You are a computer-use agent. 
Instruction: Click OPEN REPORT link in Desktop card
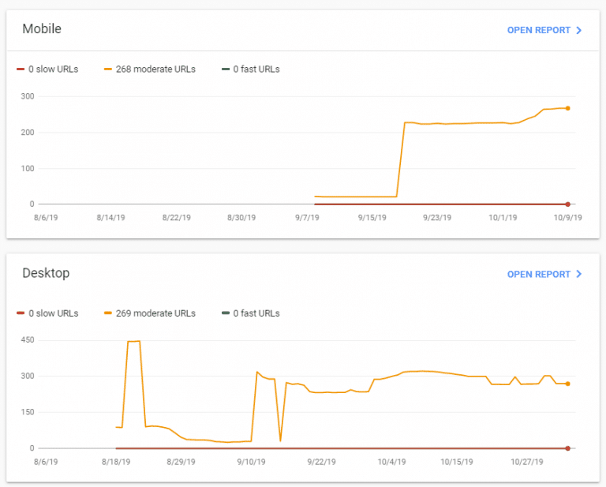coord(538,274)
